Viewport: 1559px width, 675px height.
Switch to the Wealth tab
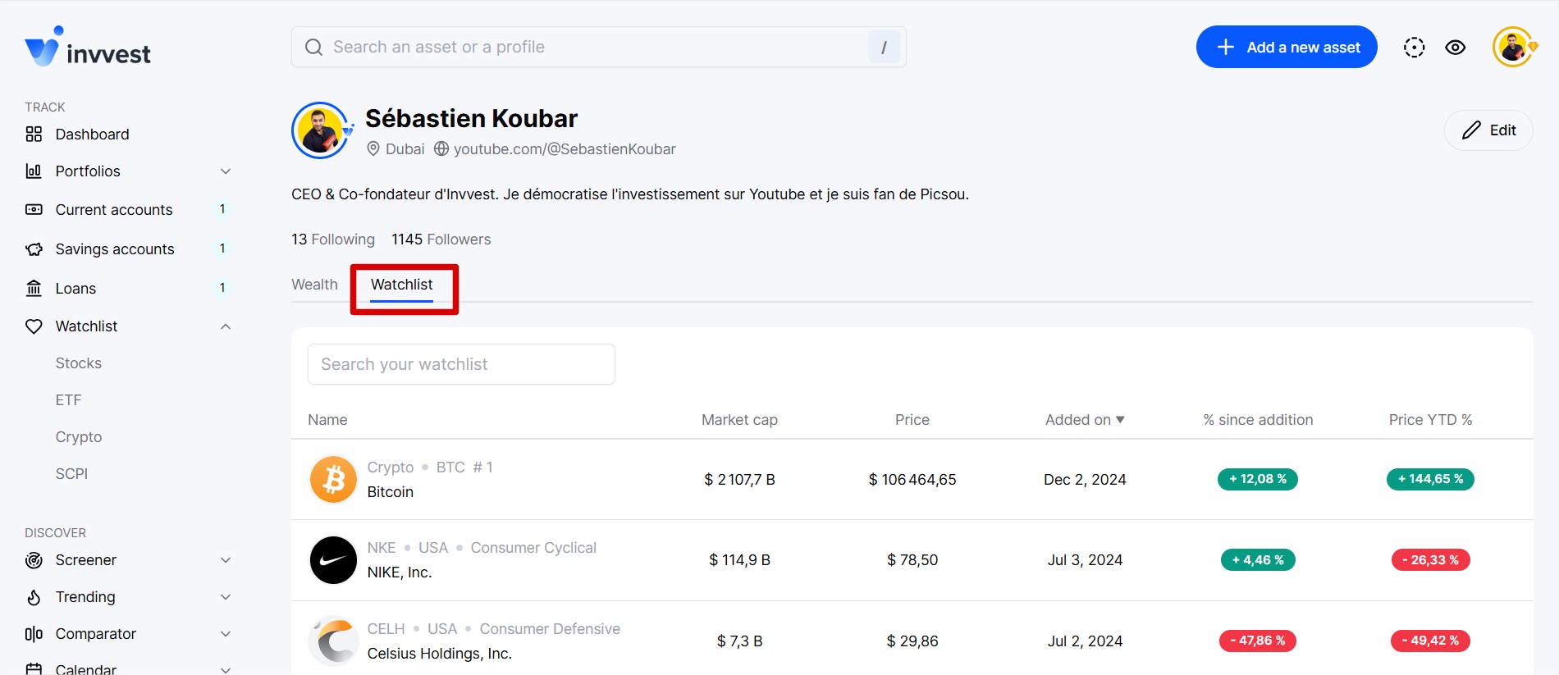coord(314,285)
